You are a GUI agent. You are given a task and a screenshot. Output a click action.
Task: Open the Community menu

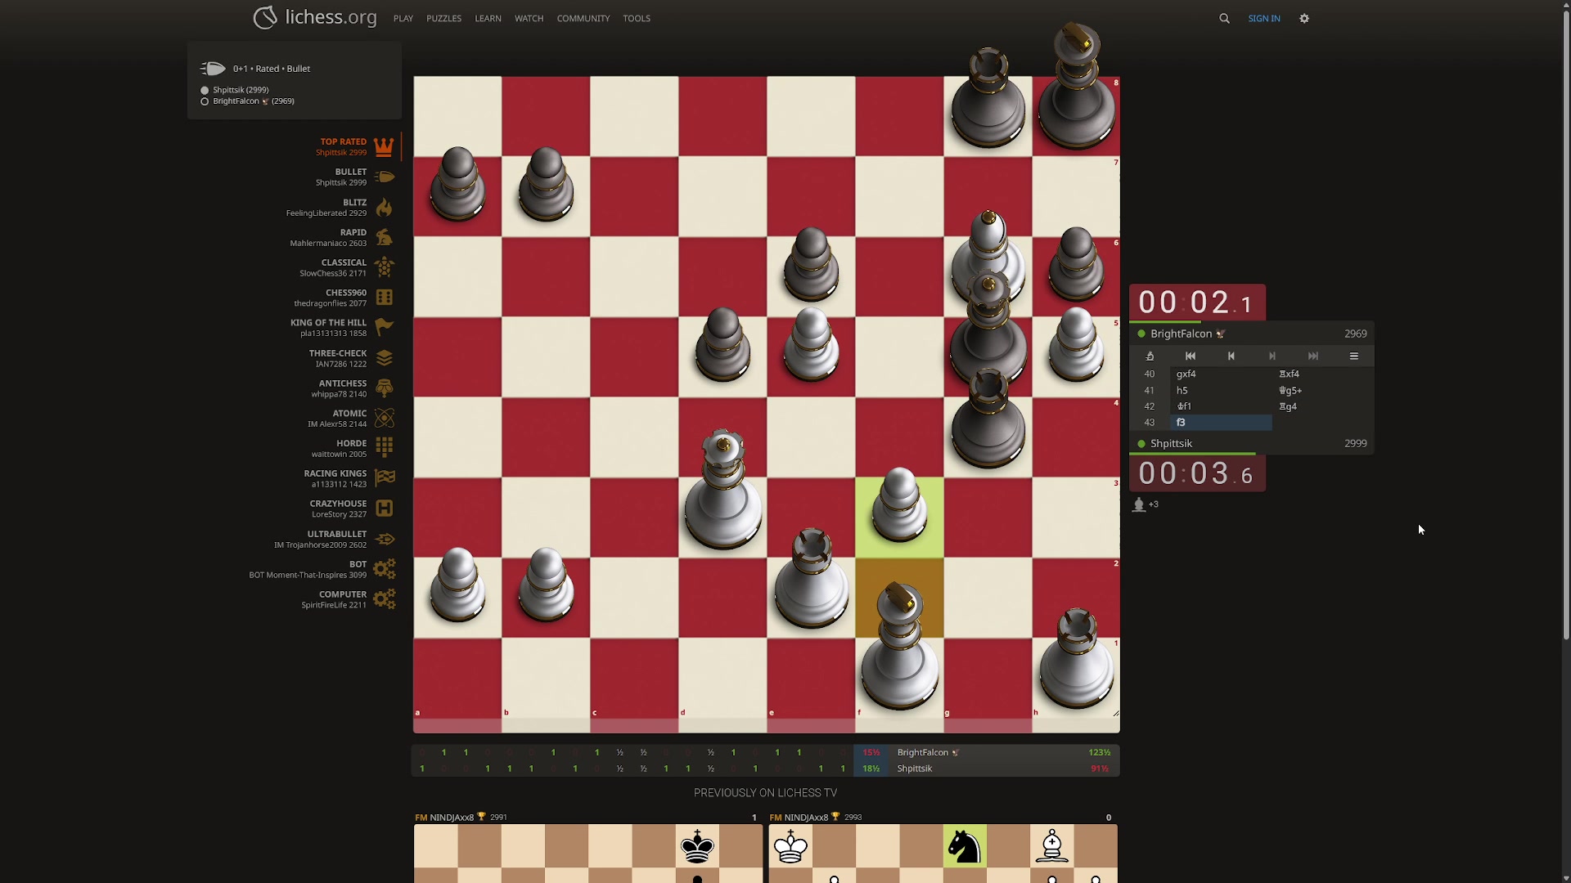coord(583,18)
